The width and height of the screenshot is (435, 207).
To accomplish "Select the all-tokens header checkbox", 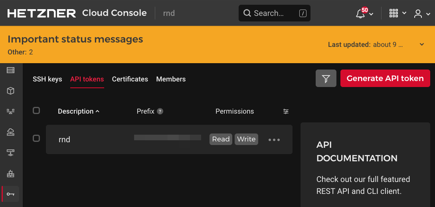I will click(x=36, y=110).
